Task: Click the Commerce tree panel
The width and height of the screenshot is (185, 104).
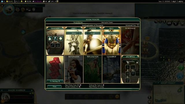Action: 111,69
